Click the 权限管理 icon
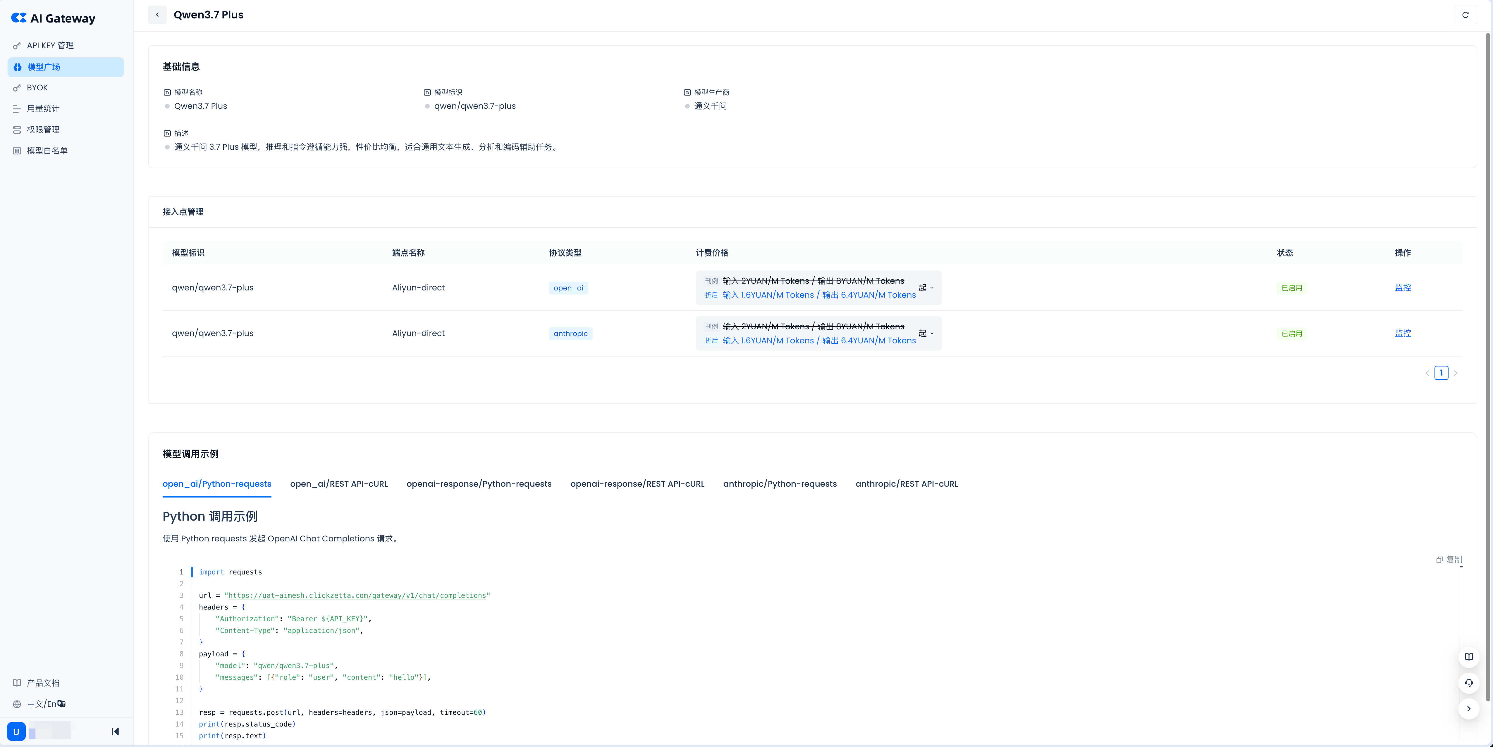Viewport: 1493px width, 747px height. click(17, 129)
